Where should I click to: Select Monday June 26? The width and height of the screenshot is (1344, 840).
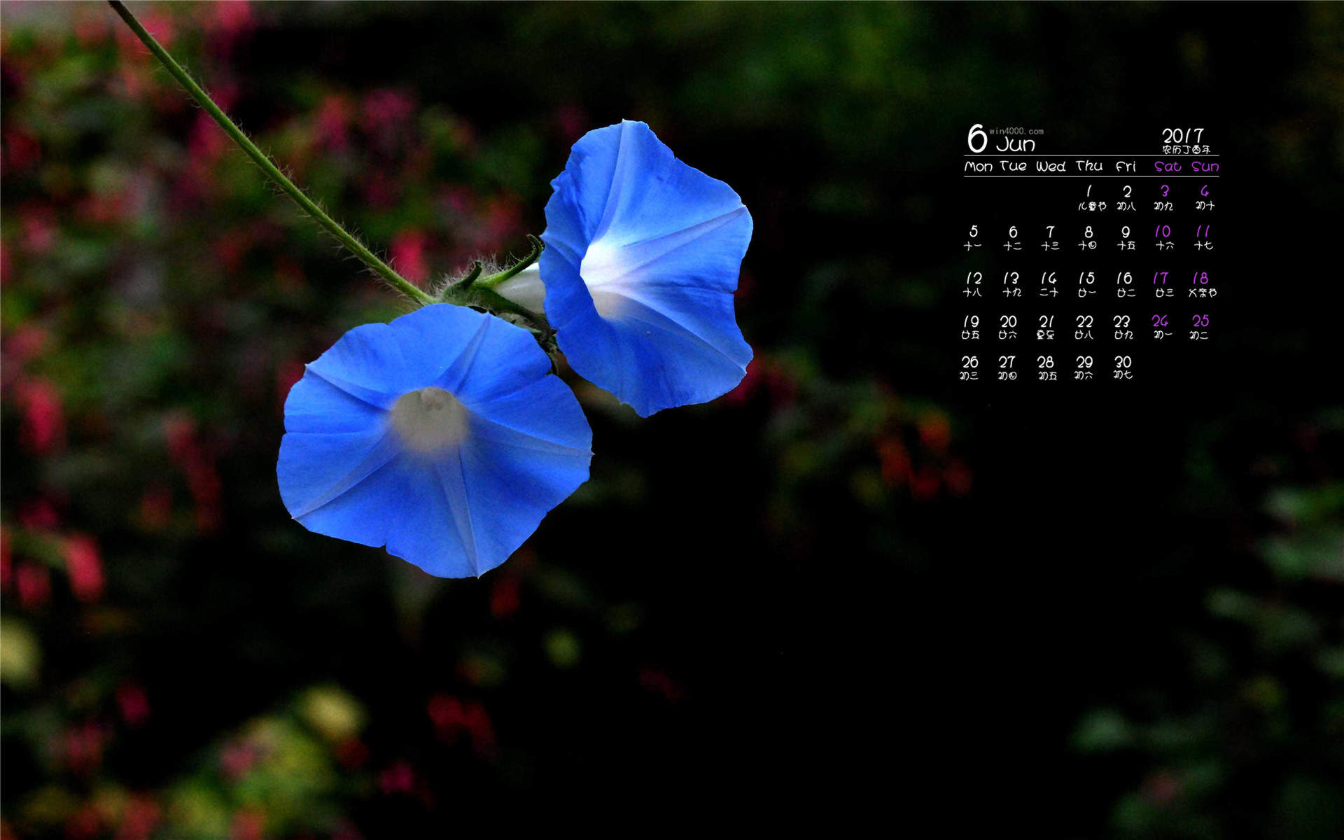click(969, 362)
